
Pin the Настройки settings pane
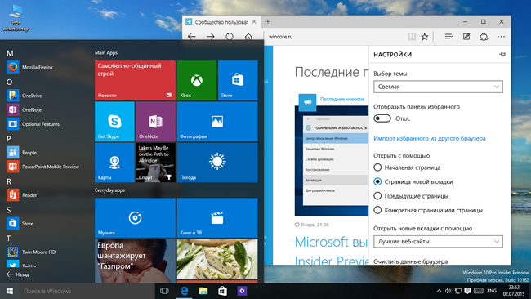click(x=502, y=54)
